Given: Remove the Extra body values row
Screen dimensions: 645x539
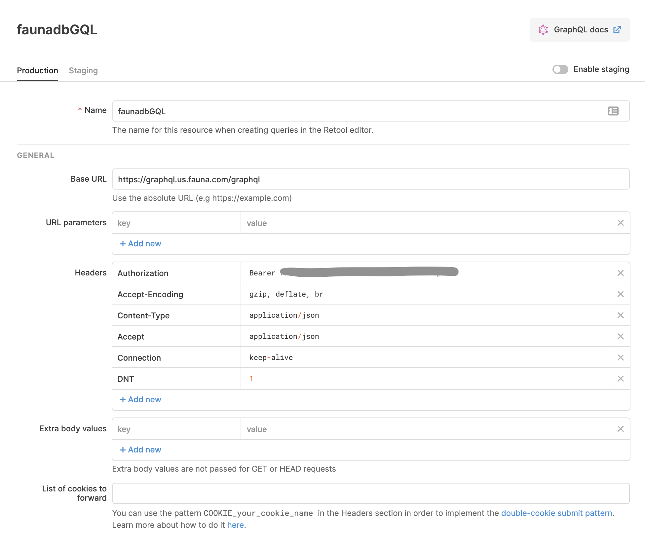Looking at the screenshot, I should pyautogui.click(x=621, y=429).
